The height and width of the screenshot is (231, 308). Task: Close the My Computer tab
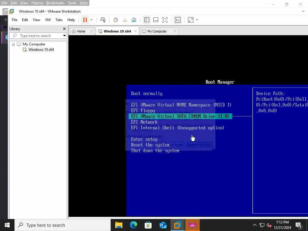pos(175,31)
